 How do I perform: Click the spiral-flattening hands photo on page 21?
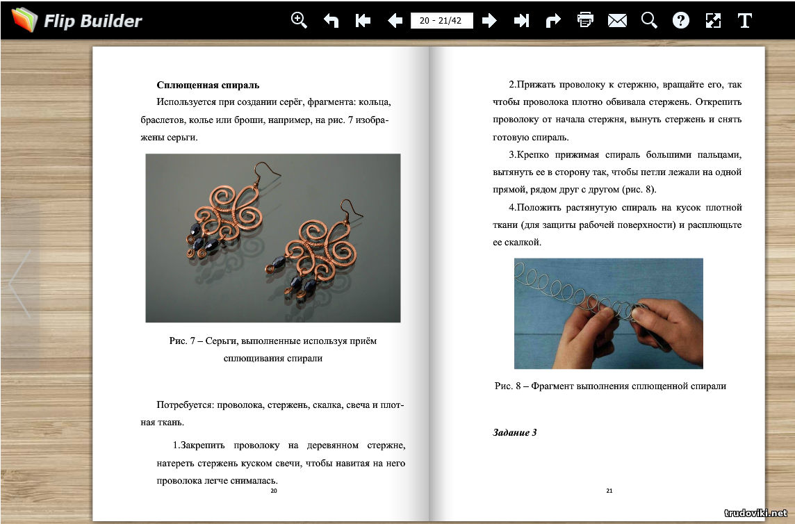(609, 313)
